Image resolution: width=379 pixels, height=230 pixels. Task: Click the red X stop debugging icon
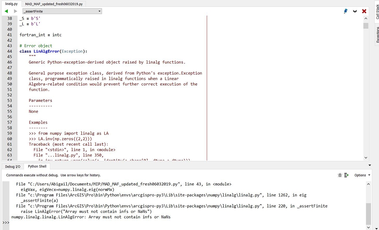click(364, 11)
